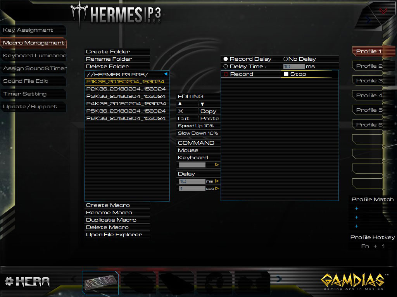The image size is (397, 297).
Task: Delete step with the X button
Action: (x=181, y=111)
